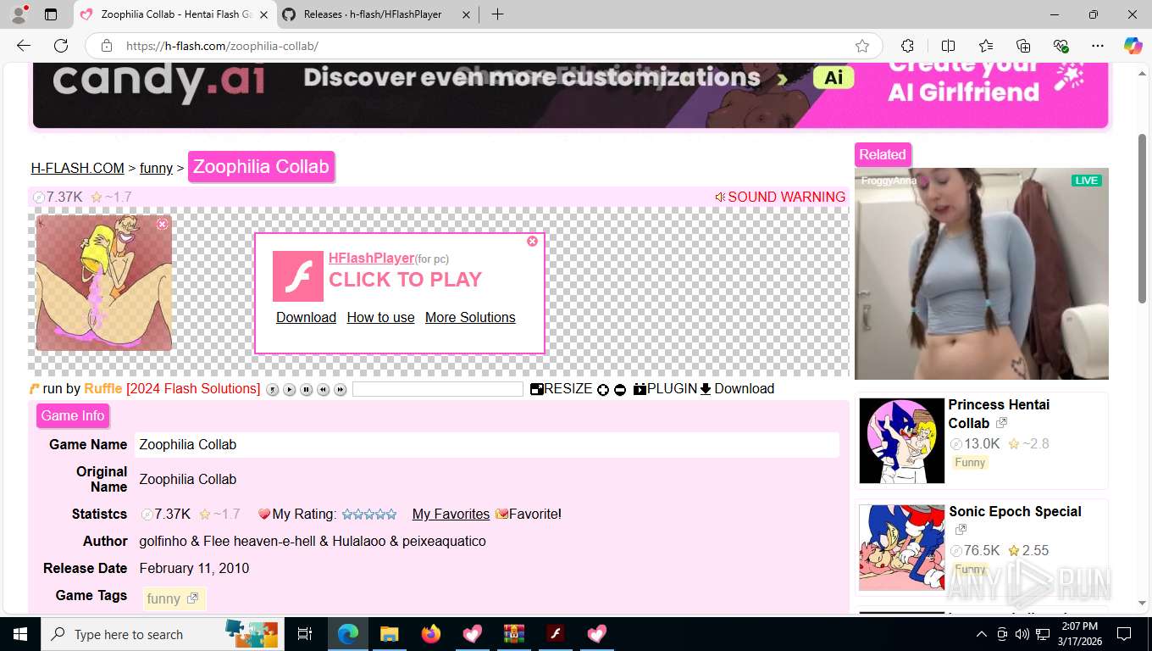The image size is (1152, 651).
Task: Close the HFlashPlayer popup box
Action: (532, 242)
